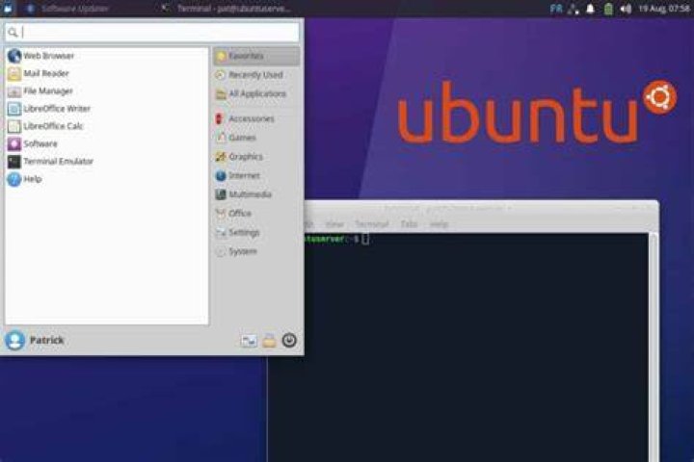694x462 pixels.
Task: Open the Whisker menu launcher icon
Action: click(8, 8)
